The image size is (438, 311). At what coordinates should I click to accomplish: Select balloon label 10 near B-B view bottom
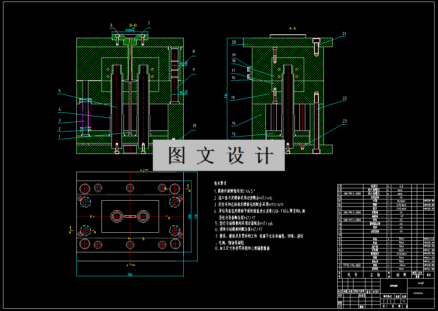point(194,125)
